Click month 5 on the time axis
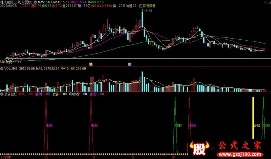 133,157
